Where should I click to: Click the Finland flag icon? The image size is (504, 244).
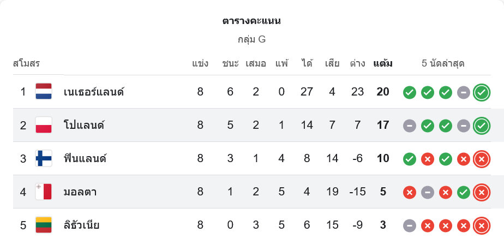[x=44, y=158]
